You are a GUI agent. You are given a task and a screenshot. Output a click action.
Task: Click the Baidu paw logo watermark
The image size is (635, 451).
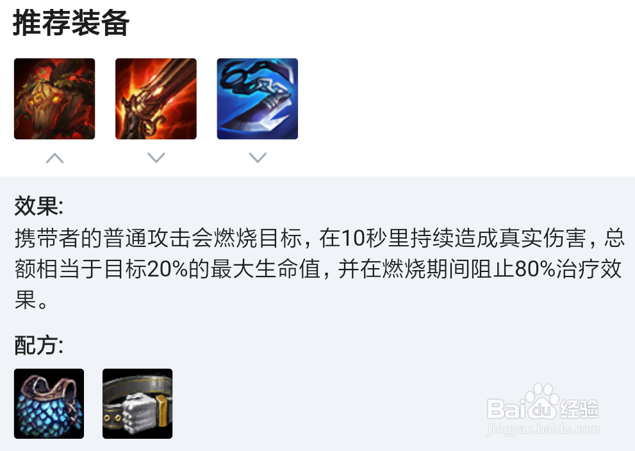[x=541, y=400]
